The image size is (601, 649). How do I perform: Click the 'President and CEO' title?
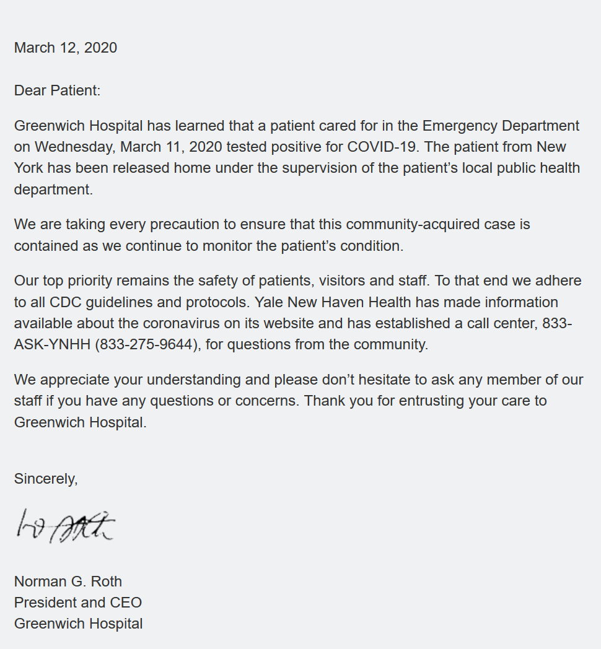[x=78, y=603]
